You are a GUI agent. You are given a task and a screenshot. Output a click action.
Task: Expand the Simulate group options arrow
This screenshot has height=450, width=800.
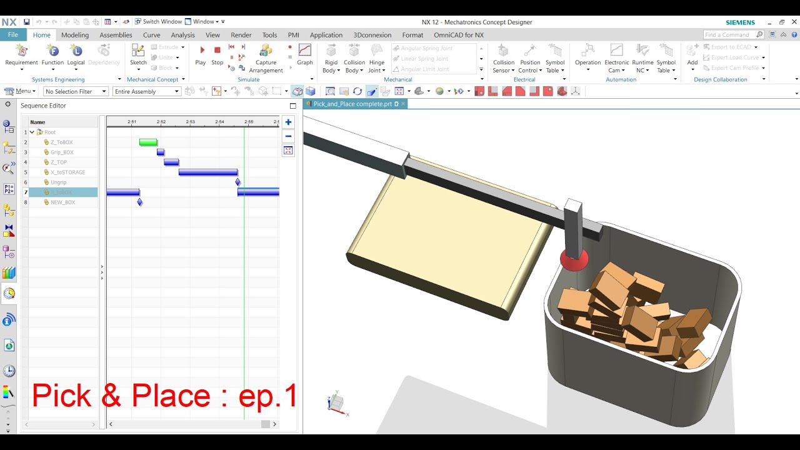[x=311, y=79]
